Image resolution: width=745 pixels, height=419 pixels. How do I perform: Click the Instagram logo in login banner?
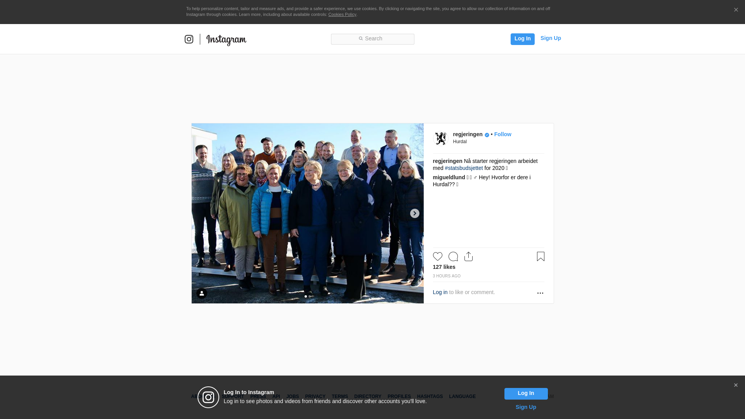coord(208,397)
